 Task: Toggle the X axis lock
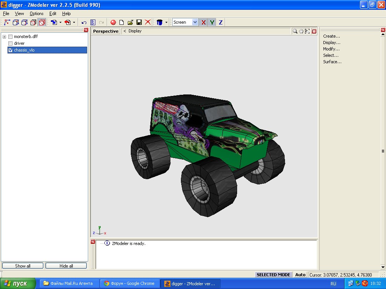coord(203,22)
